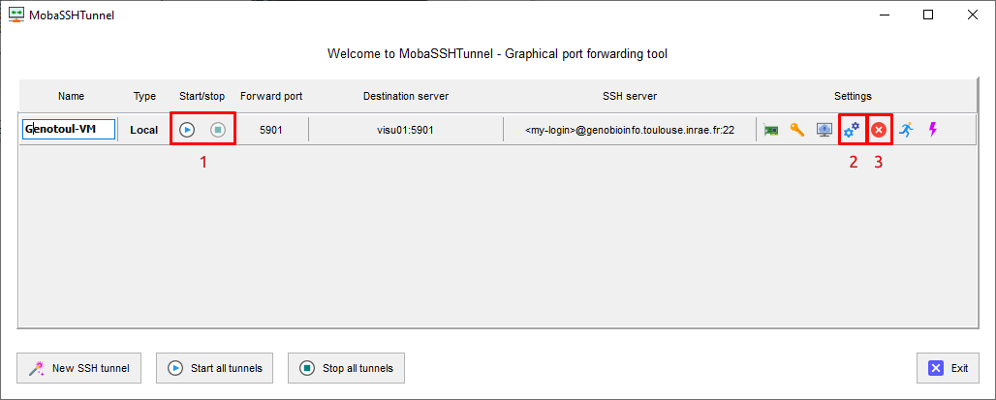The image size is (996, 400).
Task: Click Stop all tunnels button
Action: point(346,368)
